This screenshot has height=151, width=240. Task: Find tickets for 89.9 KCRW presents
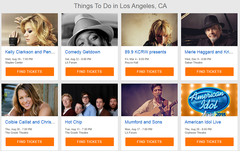149,72
